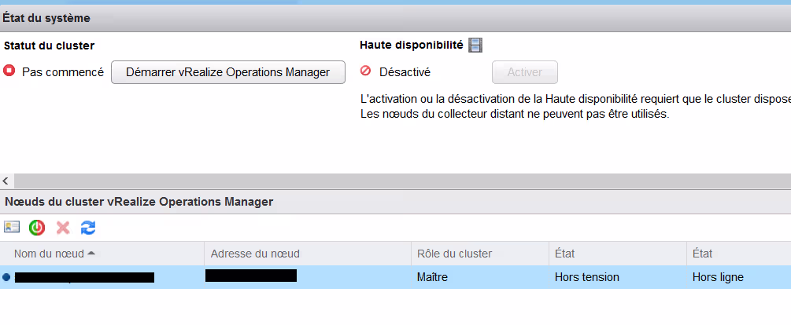Click the Activer high availability button
The height and width of the screenshot is (325, 791).
[524, 72]
